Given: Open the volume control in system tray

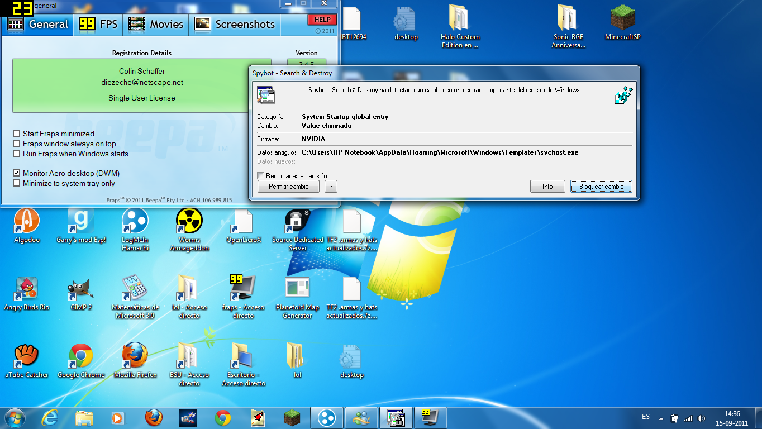Looking at the screenshot, I should 702,418.
